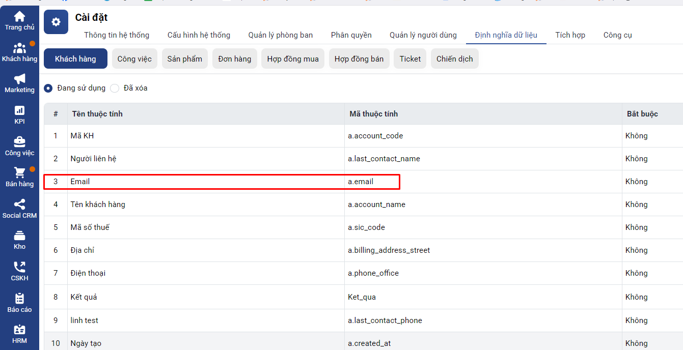This screenshot has height=350, width=683.
Task: Open Công việc briefcase icon
Action: (19, 142)
